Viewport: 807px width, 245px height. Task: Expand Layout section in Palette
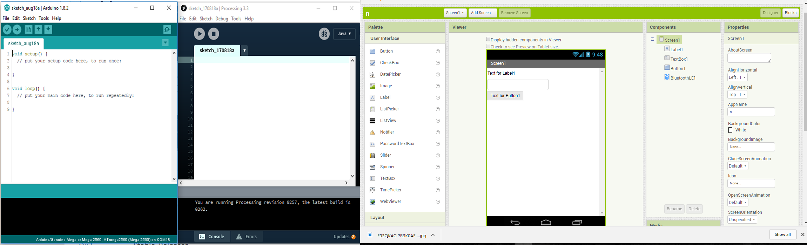tap(405, 218)
